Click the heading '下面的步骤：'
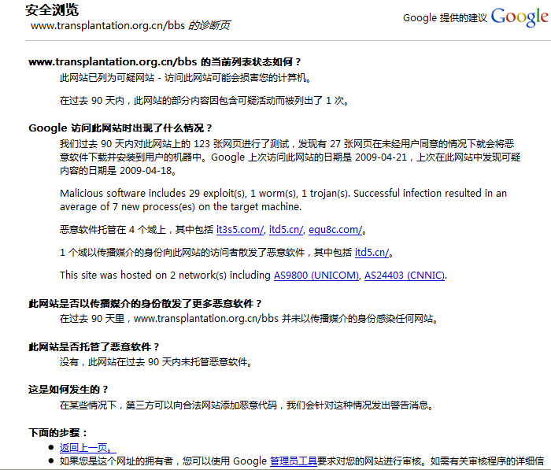 [x=58, y=432]
